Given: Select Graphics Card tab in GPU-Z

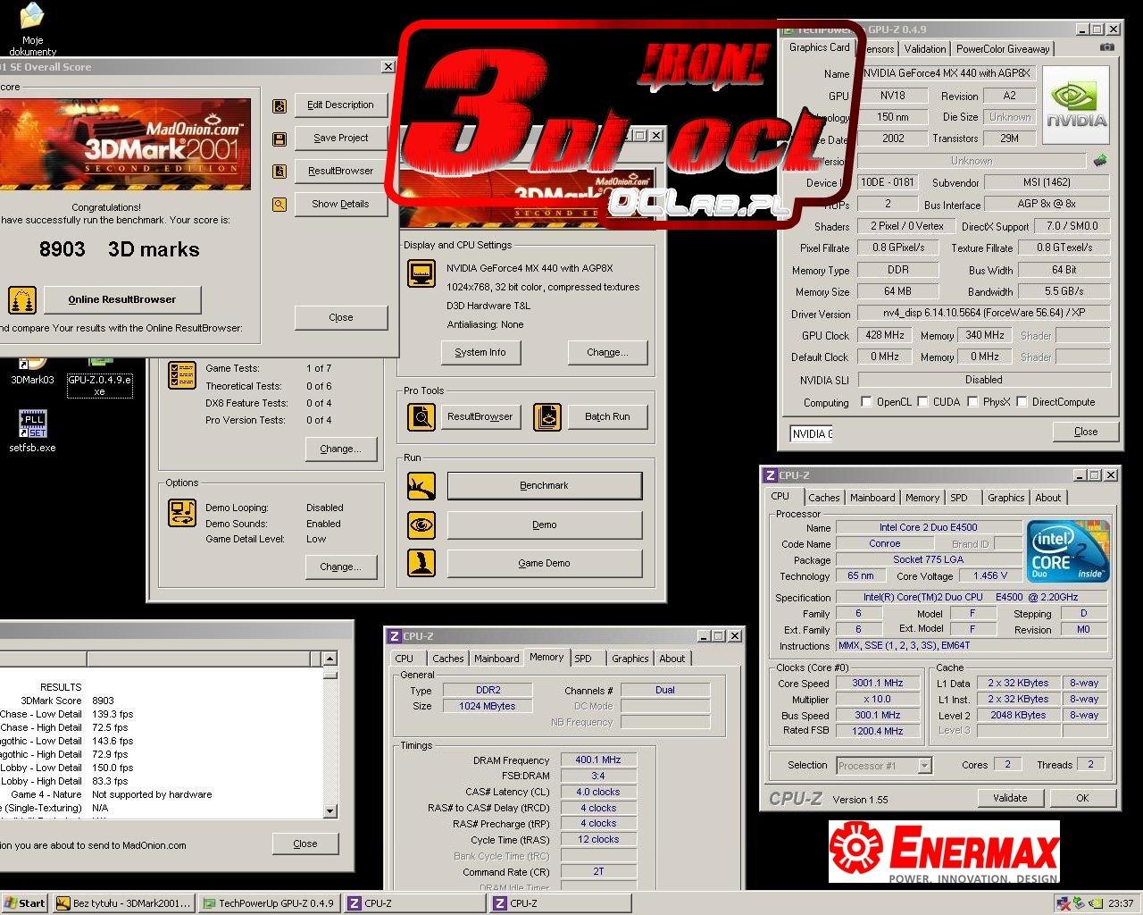Looking at the screenshot, I should coord(820,47).
